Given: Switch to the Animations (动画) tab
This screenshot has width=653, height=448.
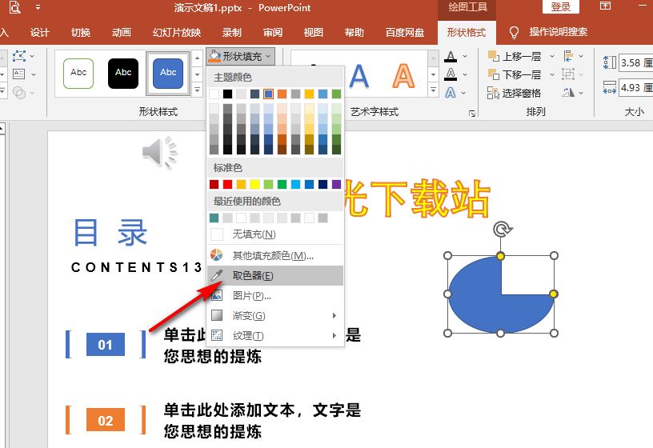Looking at the screenshot, I should coord(122,33).
